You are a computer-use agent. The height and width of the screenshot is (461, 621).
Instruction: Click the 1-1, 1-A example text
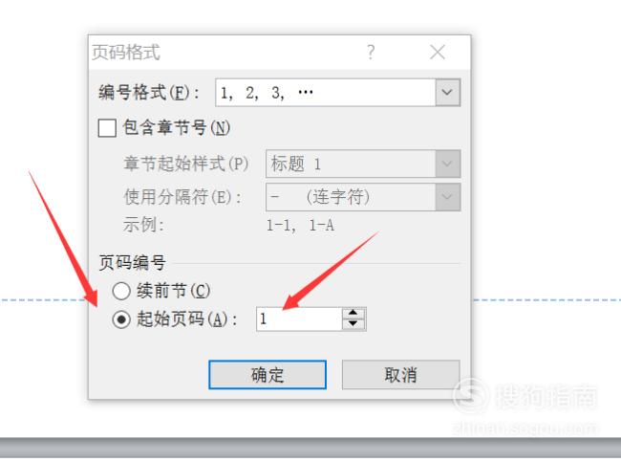(x=300, y=226)
